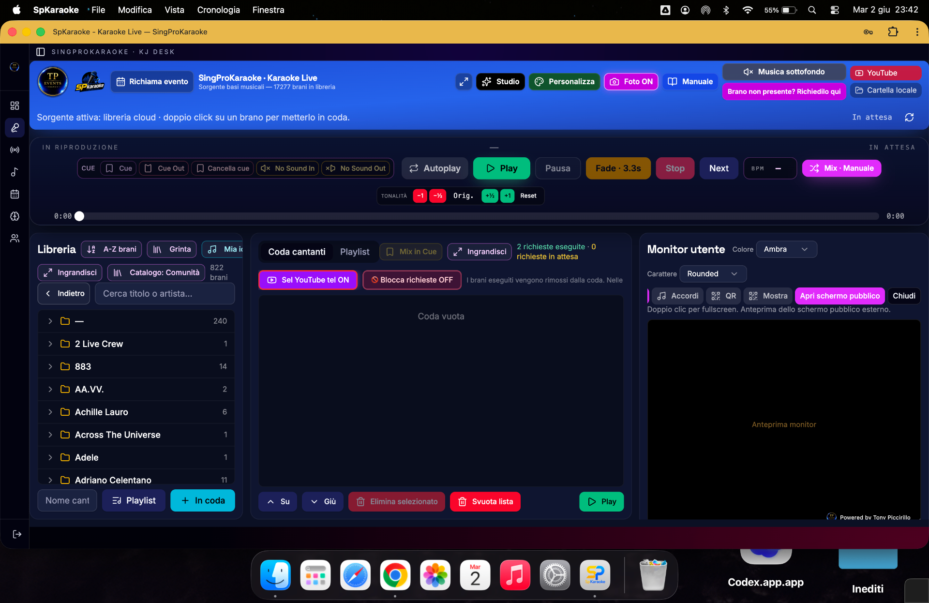Expand the AA.VV. folder

(136, 390)
